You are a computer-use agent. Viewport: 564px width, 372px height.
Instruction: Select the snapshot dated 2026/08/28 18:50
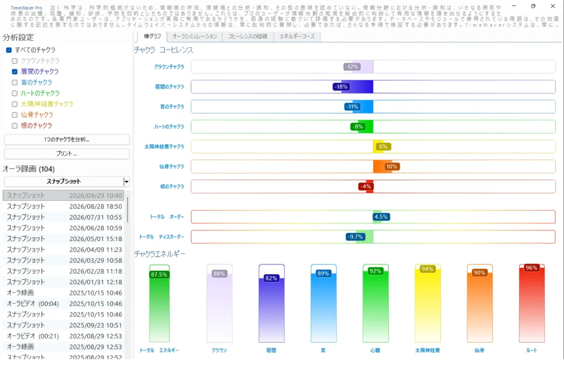64,206
